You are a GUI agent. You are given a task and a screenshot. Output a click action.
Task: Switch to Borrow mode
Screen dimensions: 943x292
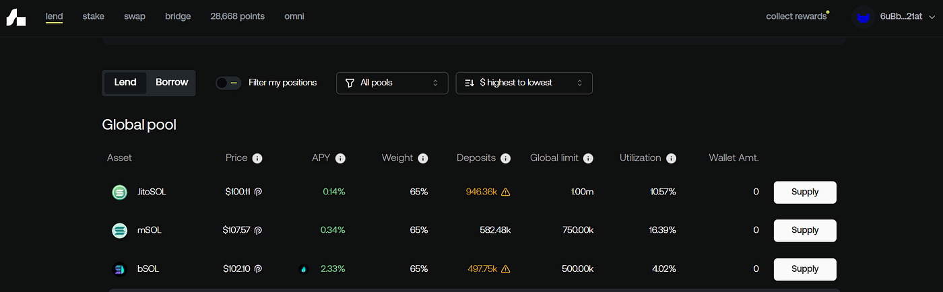point(172,82)
